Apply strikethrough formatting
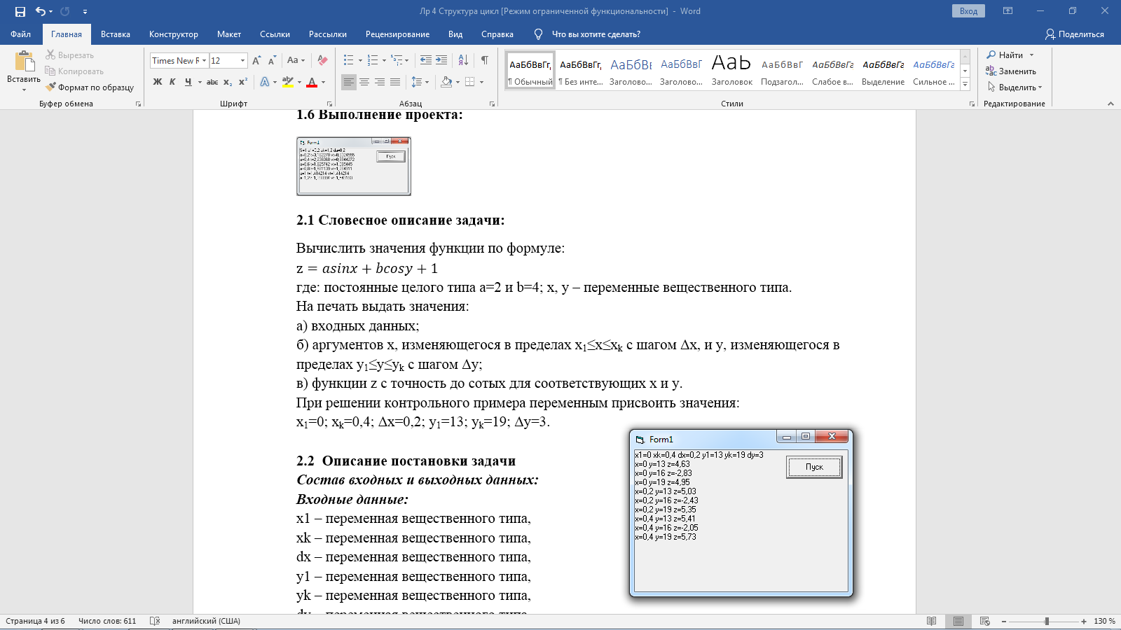 pos(212,82)
